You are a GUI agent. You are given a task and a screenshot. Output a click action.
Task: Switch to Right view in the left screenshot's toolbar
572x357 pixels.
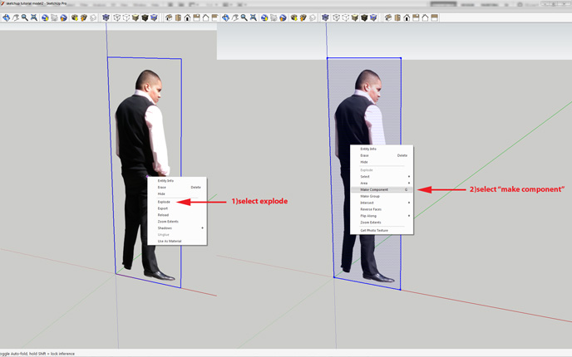[196, 17]
